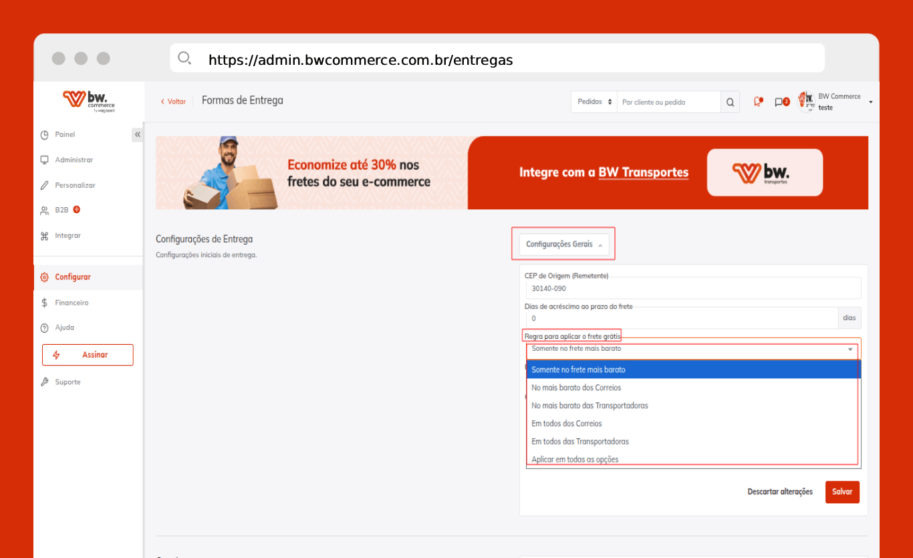The width and height of the screenshot is (913, 558).
Task: Click the Assinar subscribe button
Action: [88, 355]
